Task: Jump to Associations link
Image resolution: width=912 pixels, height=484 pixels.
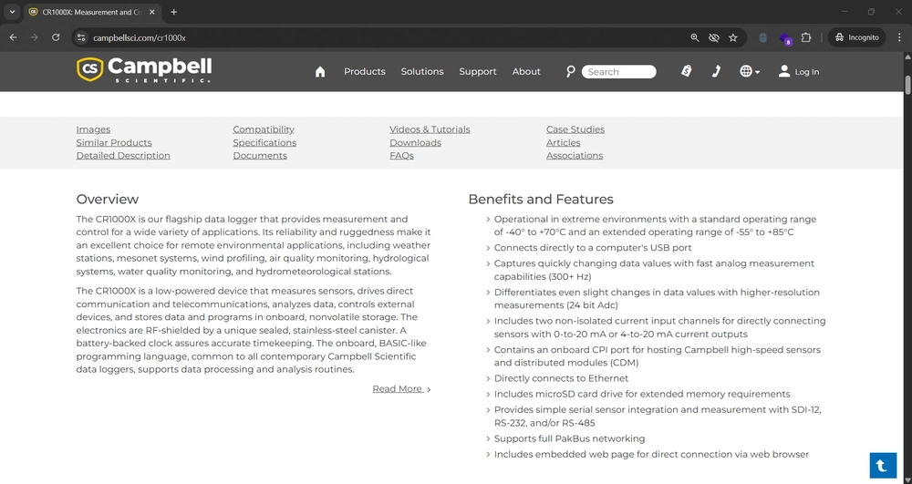Action: click(x=575, y=156)
